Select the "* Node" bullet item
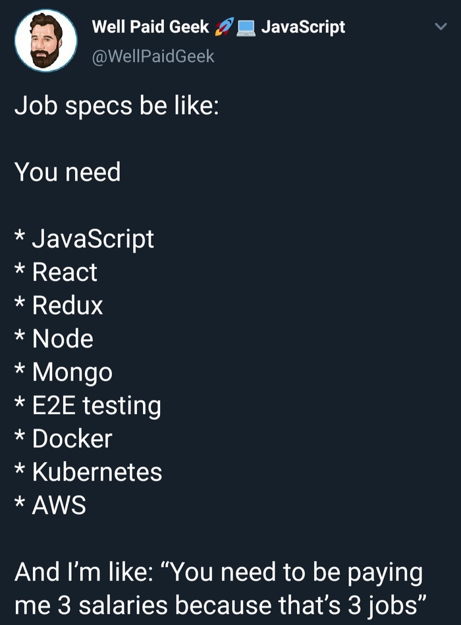 [x=54, y=339]
